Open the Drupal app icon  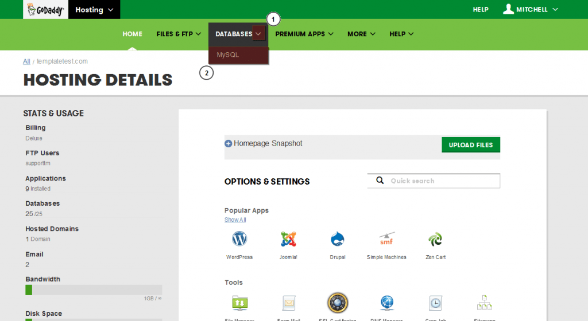coord(338,239)
